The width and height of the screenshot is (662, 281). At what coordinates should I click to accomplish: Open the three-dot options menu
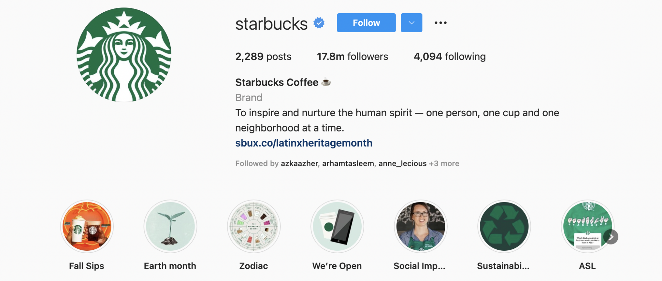tap(441, 23)
